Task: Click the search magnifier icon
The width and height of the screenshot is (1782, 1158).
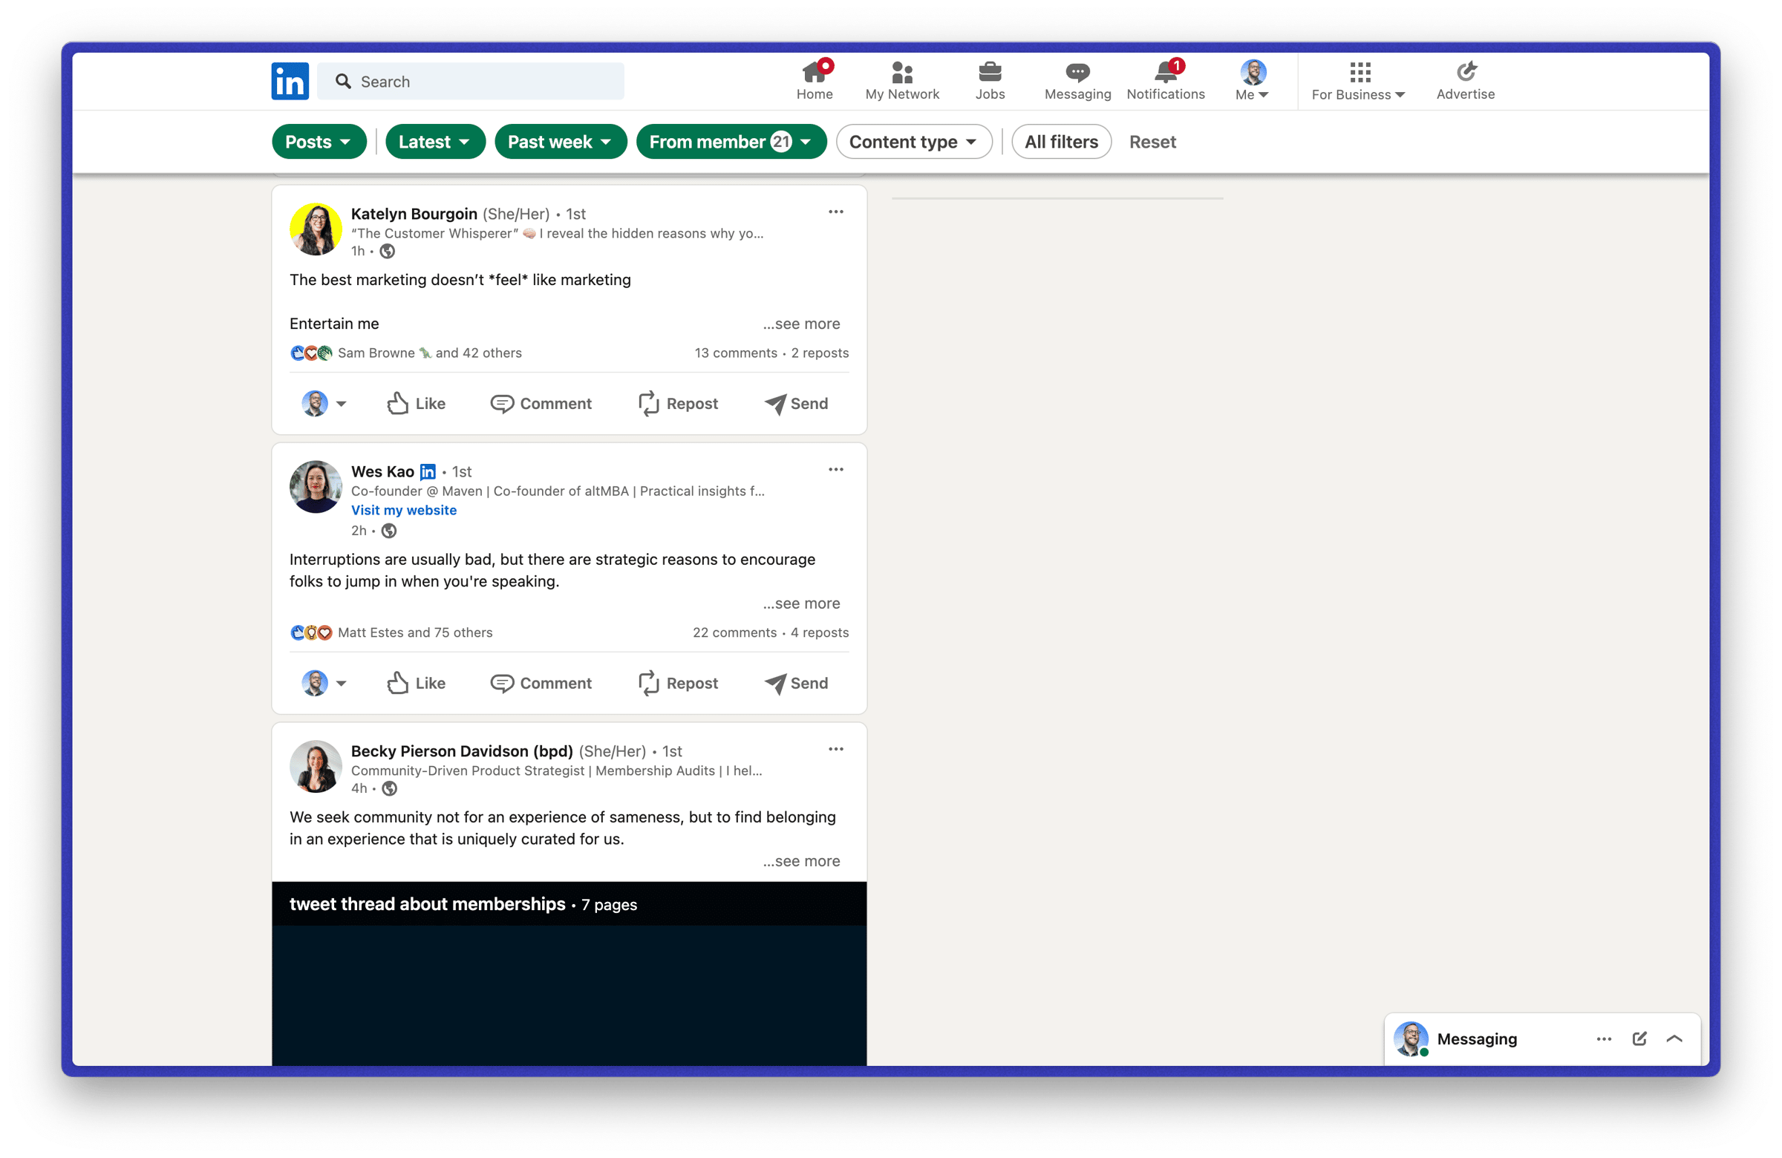Action: coord(343,81)
